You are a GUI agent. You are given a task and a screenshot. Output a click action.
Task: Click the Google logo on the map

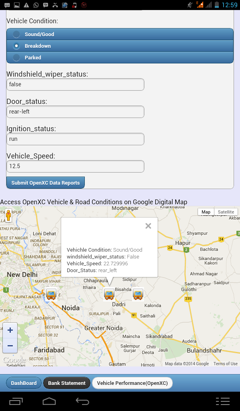pos(14,360)
